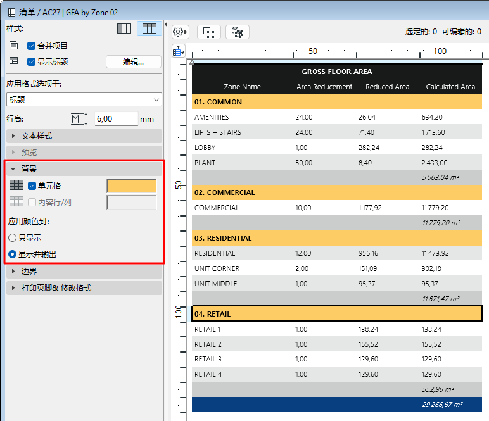Click the RETAIL 1 zone cell
This screenshot has width=489, height=421.
click(207, 329)
